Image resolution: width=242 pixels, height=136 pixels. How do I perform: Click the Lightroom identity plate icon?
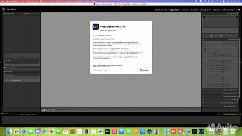(x=3, y=9)
